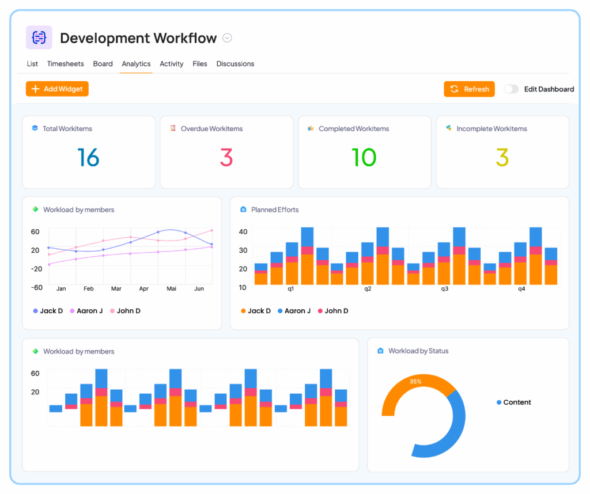The width and height of the screenshot is (590, 494).
Task: Refresh the dashboard data
Action: tap(469, 89)
